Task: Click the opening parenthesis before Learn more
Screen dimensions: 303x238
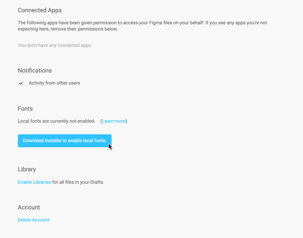Action: coord(101,121)
